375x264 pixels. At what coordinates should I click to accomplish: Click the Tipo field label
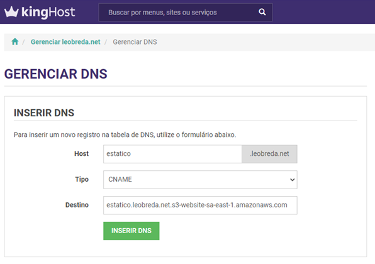pos(82,179)
